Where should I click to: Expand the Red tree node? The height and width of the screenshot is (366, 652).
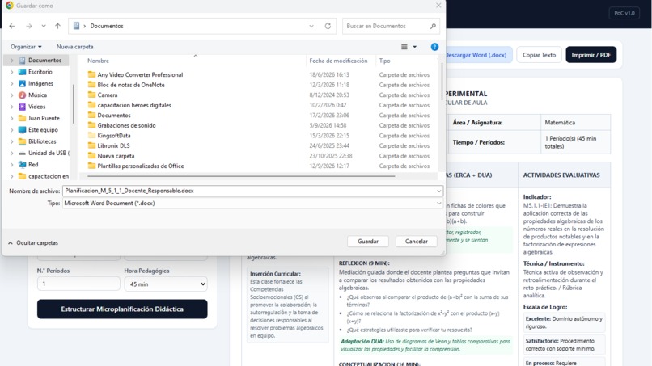click(11, 165)
